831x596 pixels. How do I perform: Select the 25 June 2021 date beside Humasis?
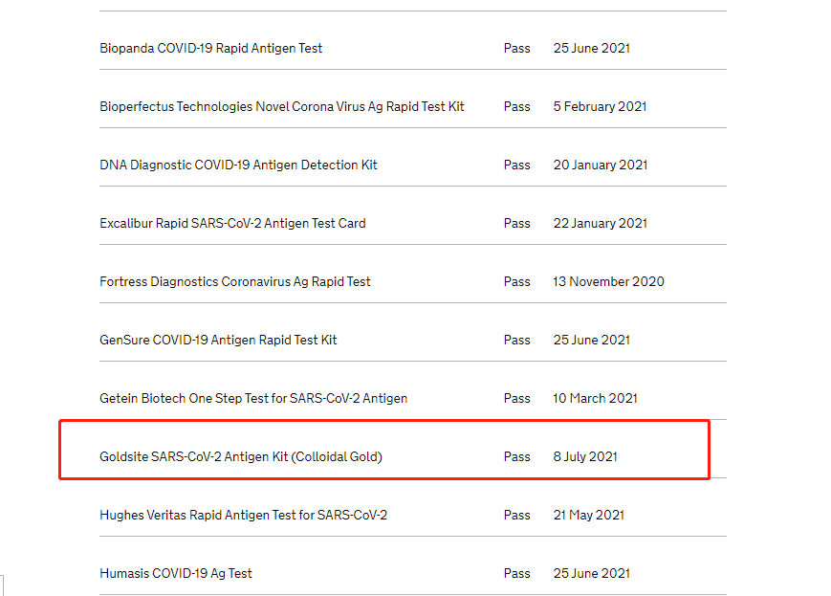[x=591, y=573]
